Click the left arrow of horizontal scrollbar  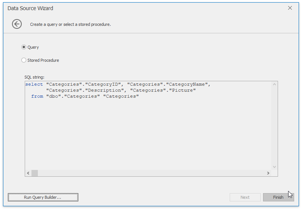click(x=28, y=173)
